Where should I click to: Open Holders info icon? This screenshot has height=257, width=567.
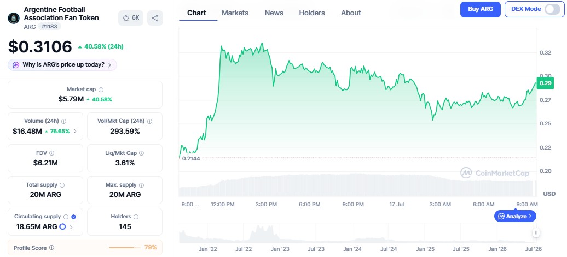coord(136,217)
